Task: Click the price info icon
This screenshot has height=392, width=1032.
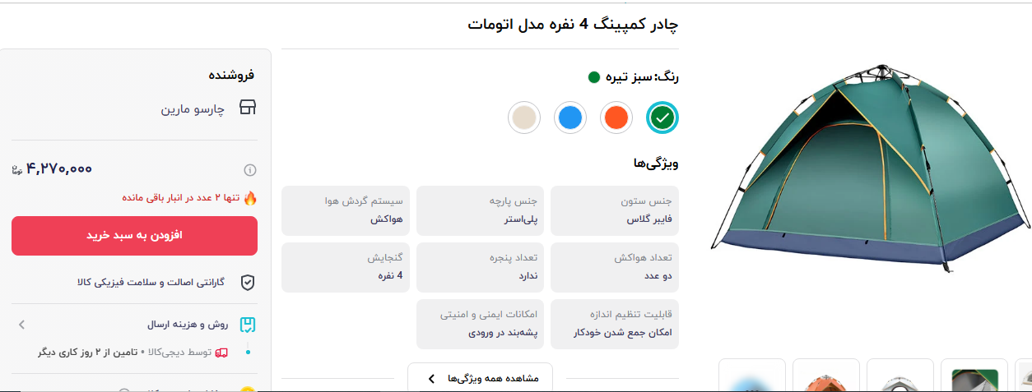Action: (x=250, y=170)
